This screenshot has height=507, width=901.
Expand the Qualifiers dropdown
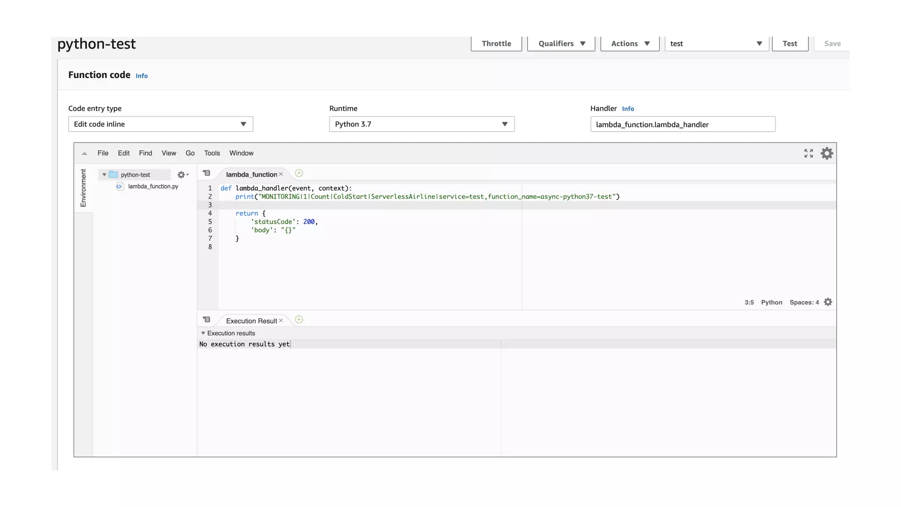click(x=561, y=44)
